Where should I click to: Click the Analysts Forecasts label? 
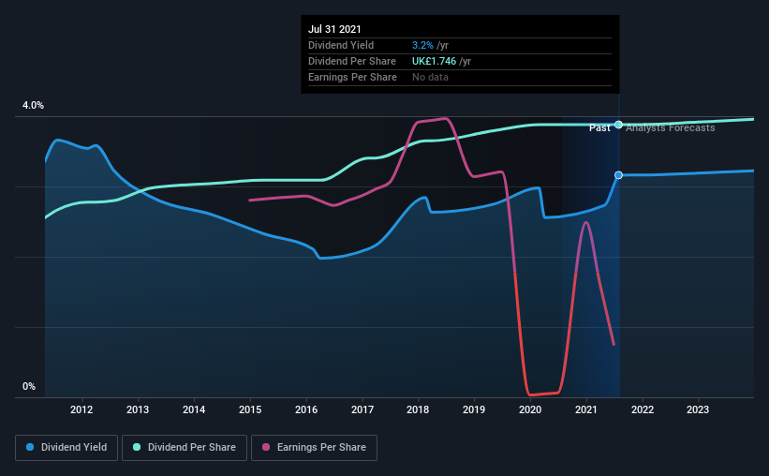(671, 127)
